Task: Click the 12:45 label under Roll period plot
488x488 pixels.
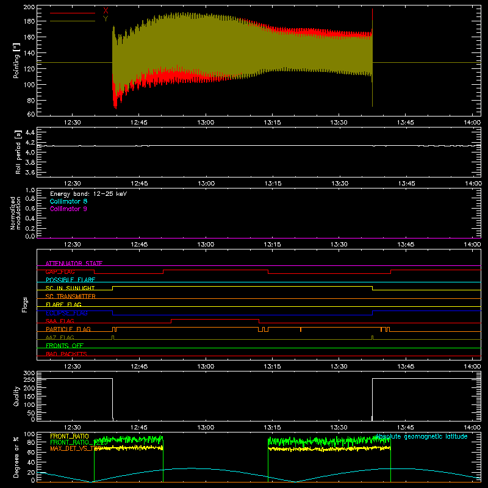Action: 139,184
